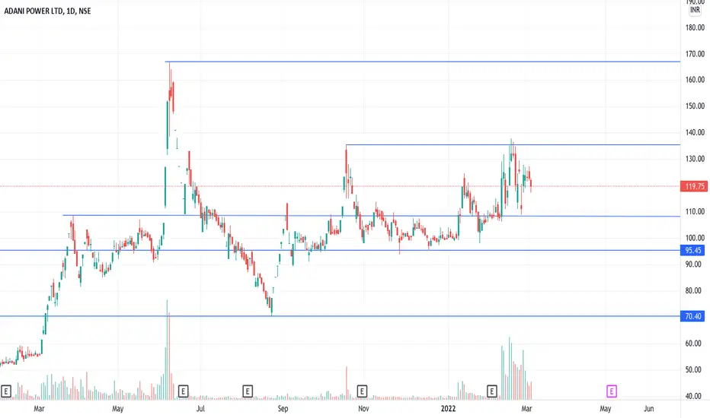Open the leftmost earnings E marker before Mar

coord(6,391)
